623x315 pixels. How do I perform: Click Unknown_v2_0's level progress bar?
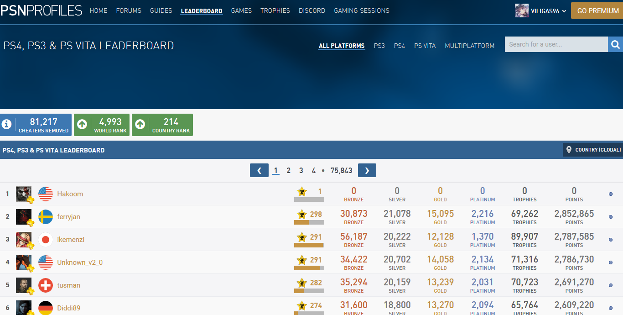click(x=309, y=268)
